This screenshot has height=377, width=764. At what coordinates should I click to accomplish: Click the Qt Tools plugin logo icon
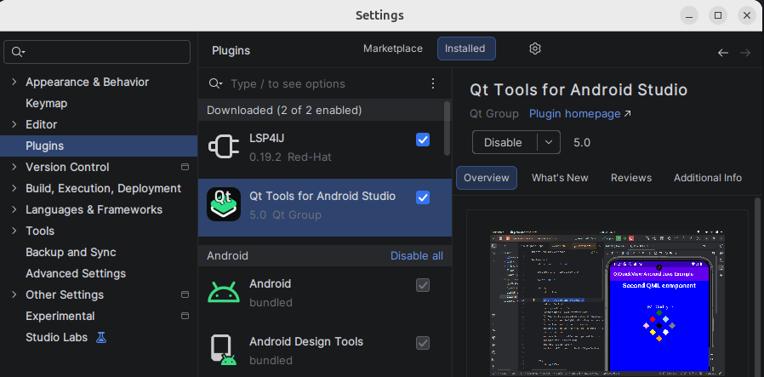[223, 204]
